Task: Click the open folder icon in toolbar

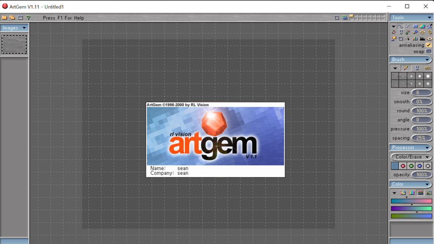Action: point(5,18)
